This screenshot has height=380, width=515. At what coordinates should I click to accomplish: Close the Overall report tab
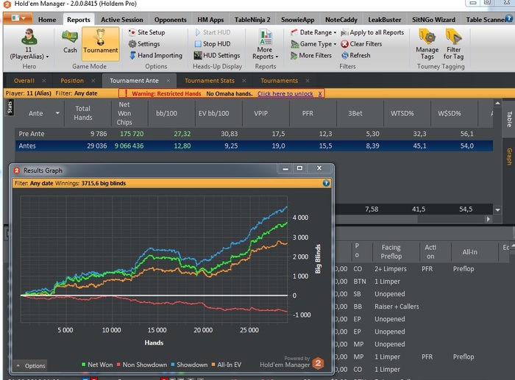click(x=44, y=81)
